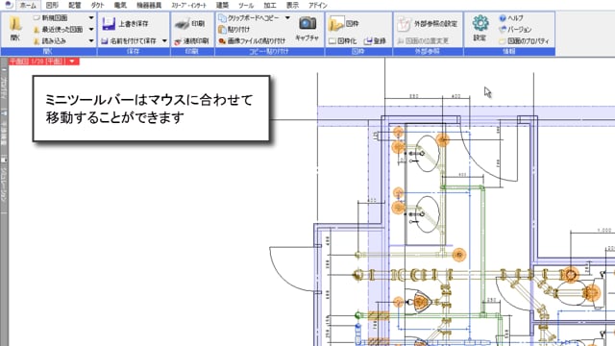Expand 読み込み dropdown arrow
The image size is (615, 346).
coord(91,40)
